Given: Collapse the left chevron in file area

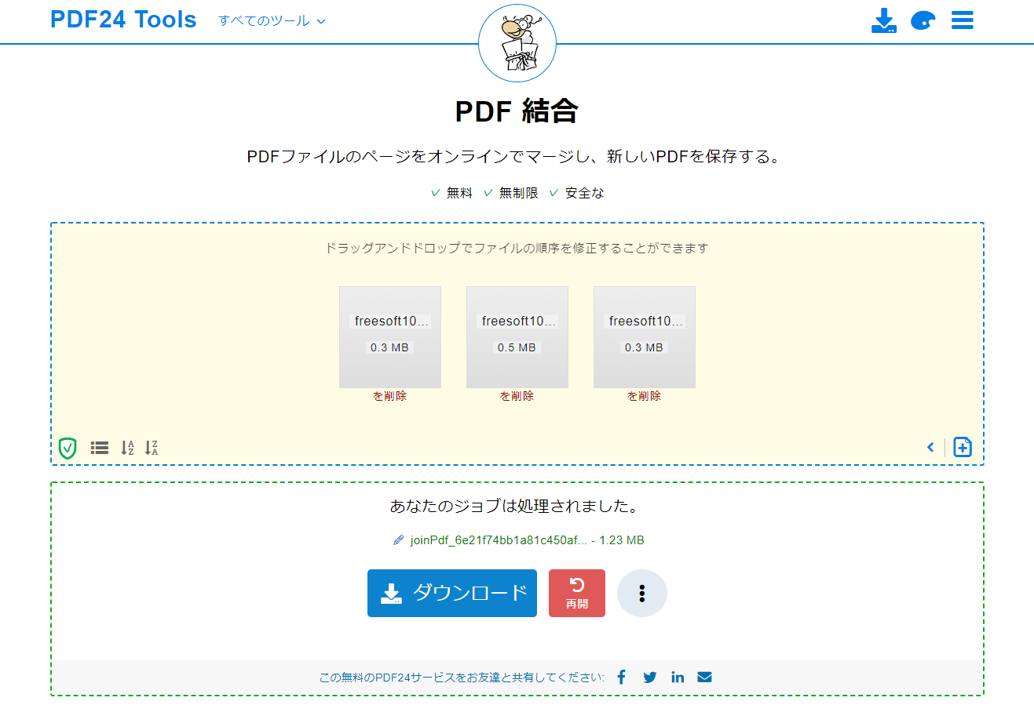Looking at the screenshot, I should [930, 447].
